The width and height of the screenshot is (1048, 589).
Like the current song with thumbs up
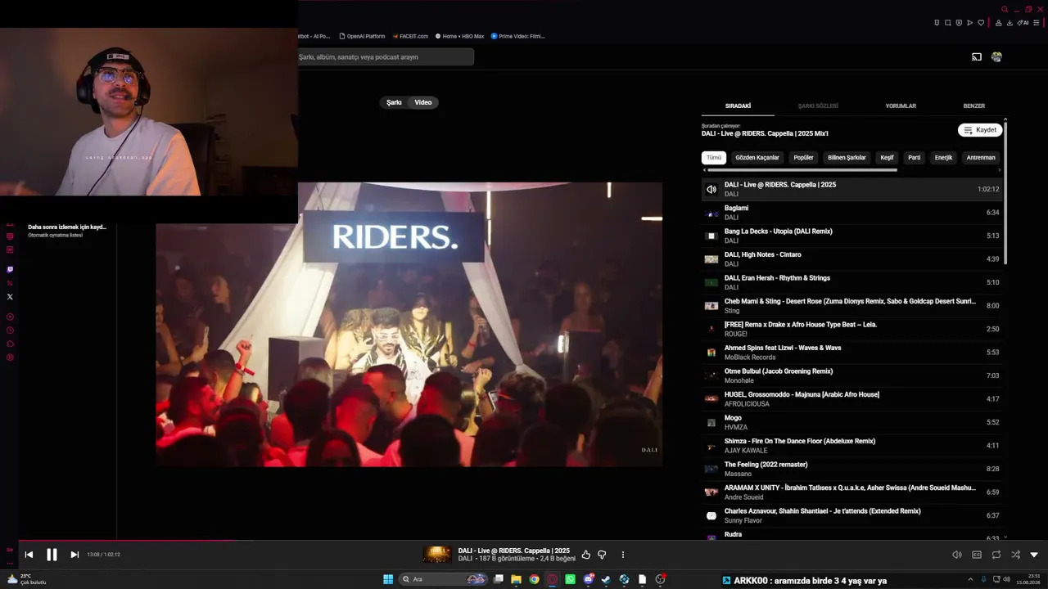[585, 555]
